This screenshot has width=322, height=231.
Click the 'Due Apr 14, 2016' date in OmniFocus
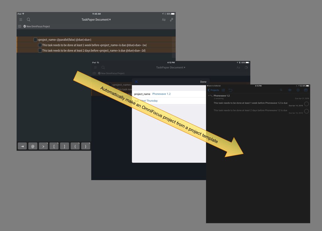[296, 106]
